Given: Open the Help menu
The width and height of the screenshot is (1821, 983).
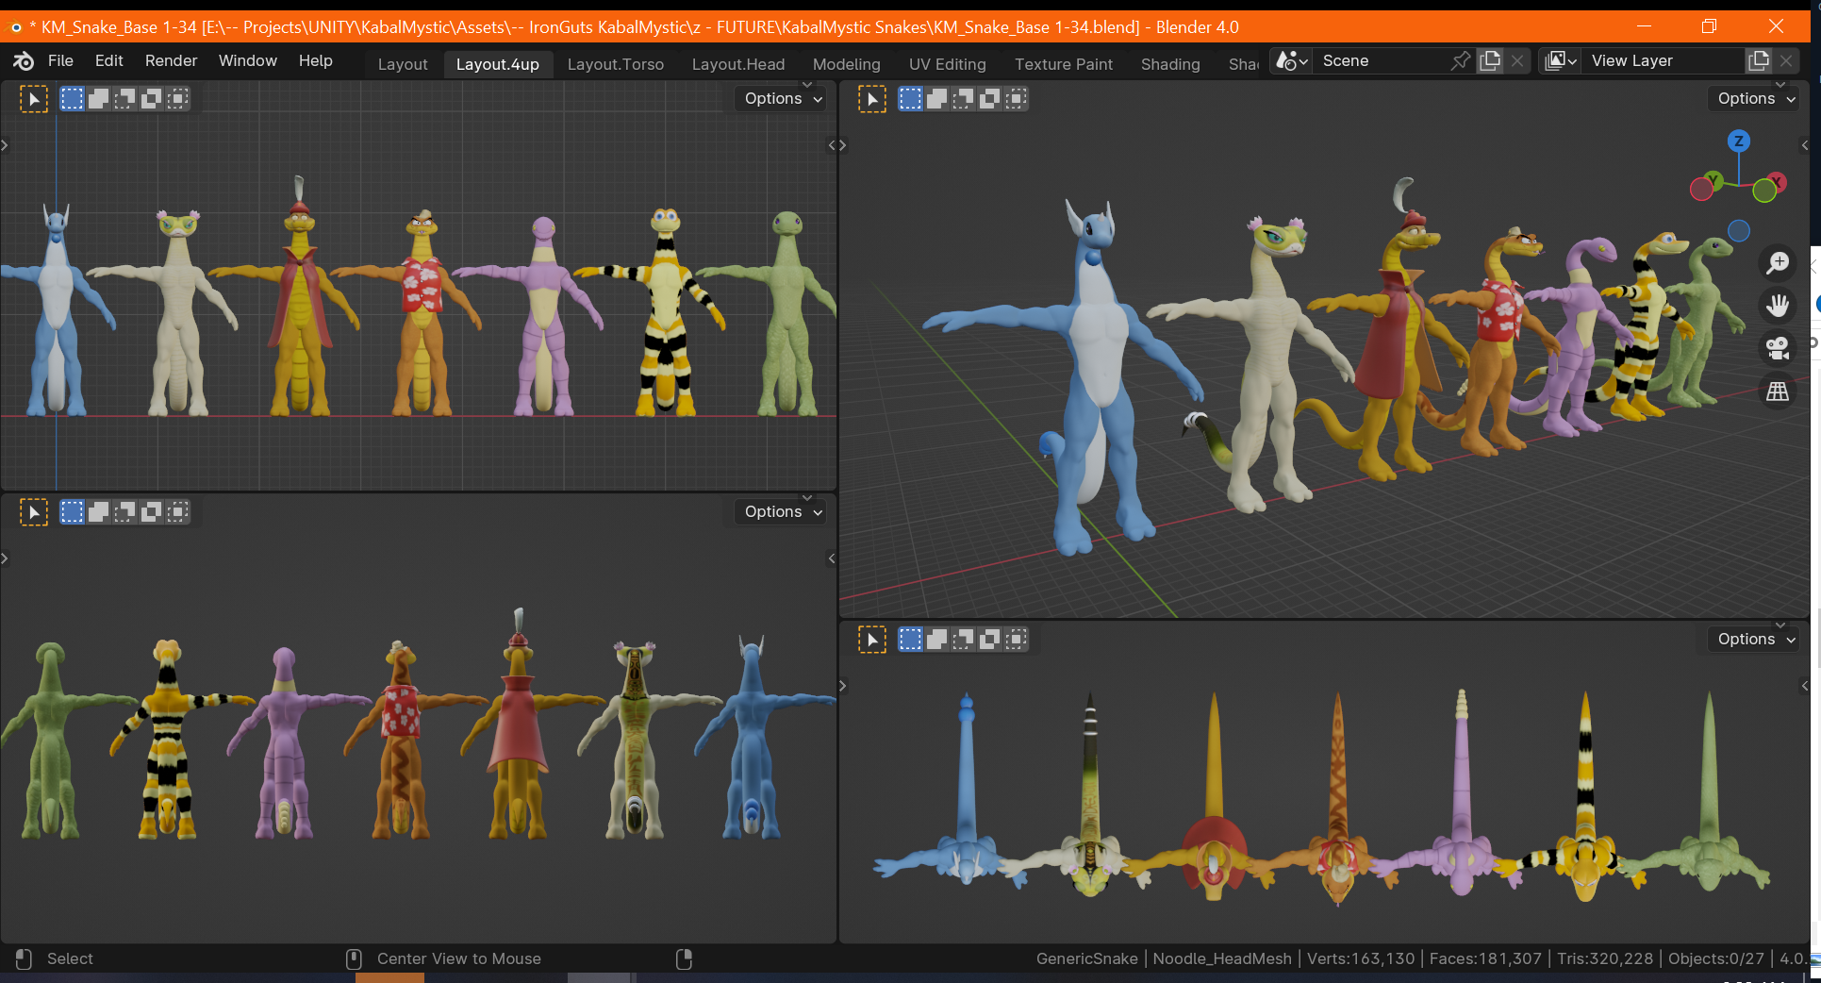Looking at the screenshot, I should [x=315, y=60].
